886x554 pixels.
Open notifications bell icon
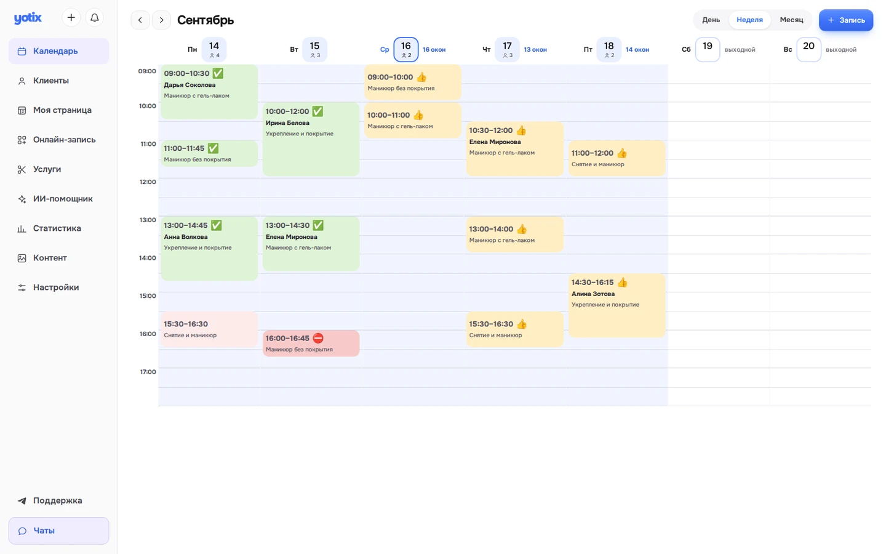point(95,18)
